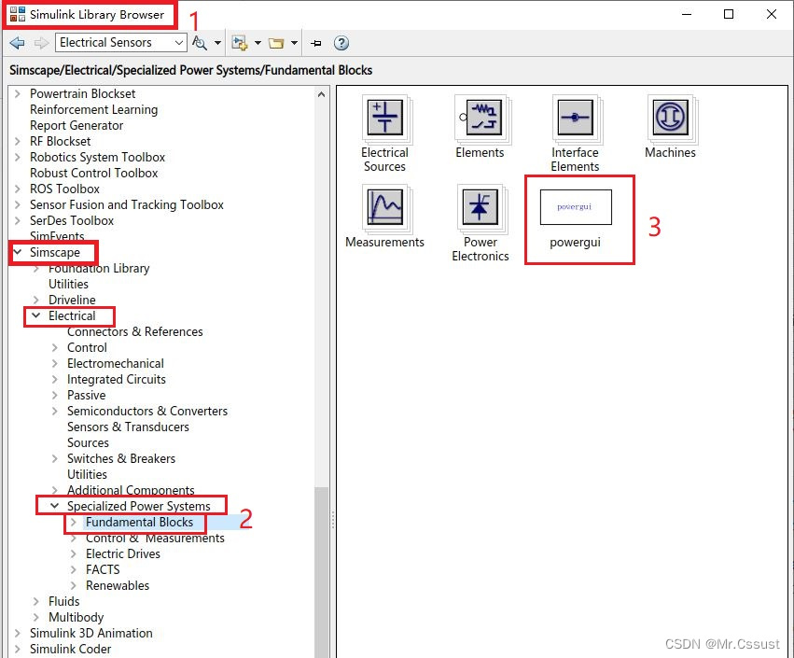
Task: Expand the Semiconductors & Converters node
Action: click(55, 411)
